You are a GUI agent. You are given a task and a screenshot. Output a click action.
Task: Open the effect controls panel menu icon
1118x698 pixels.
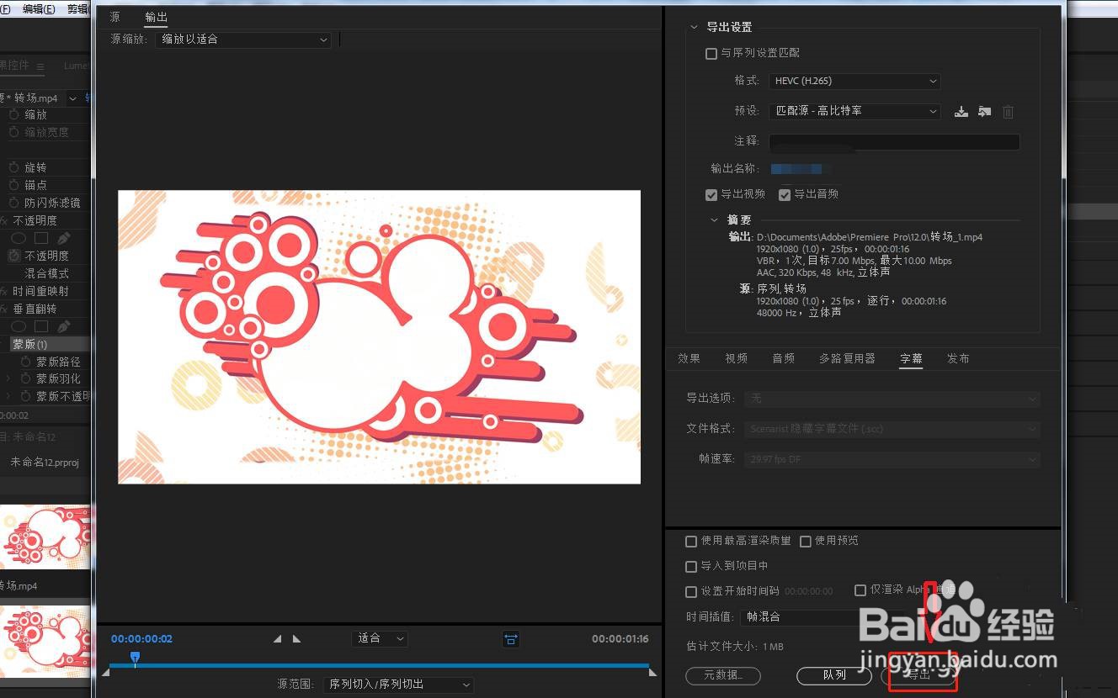40,66
